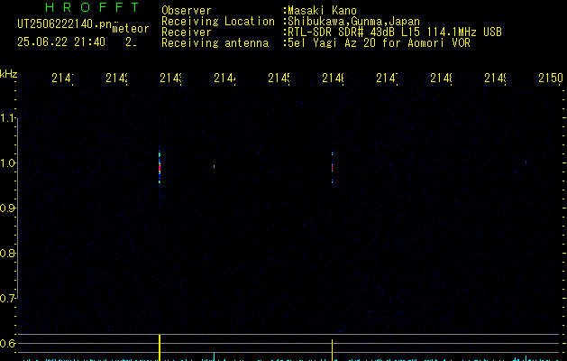Click the 0.9 kHz frequency label

click(7, 208)
